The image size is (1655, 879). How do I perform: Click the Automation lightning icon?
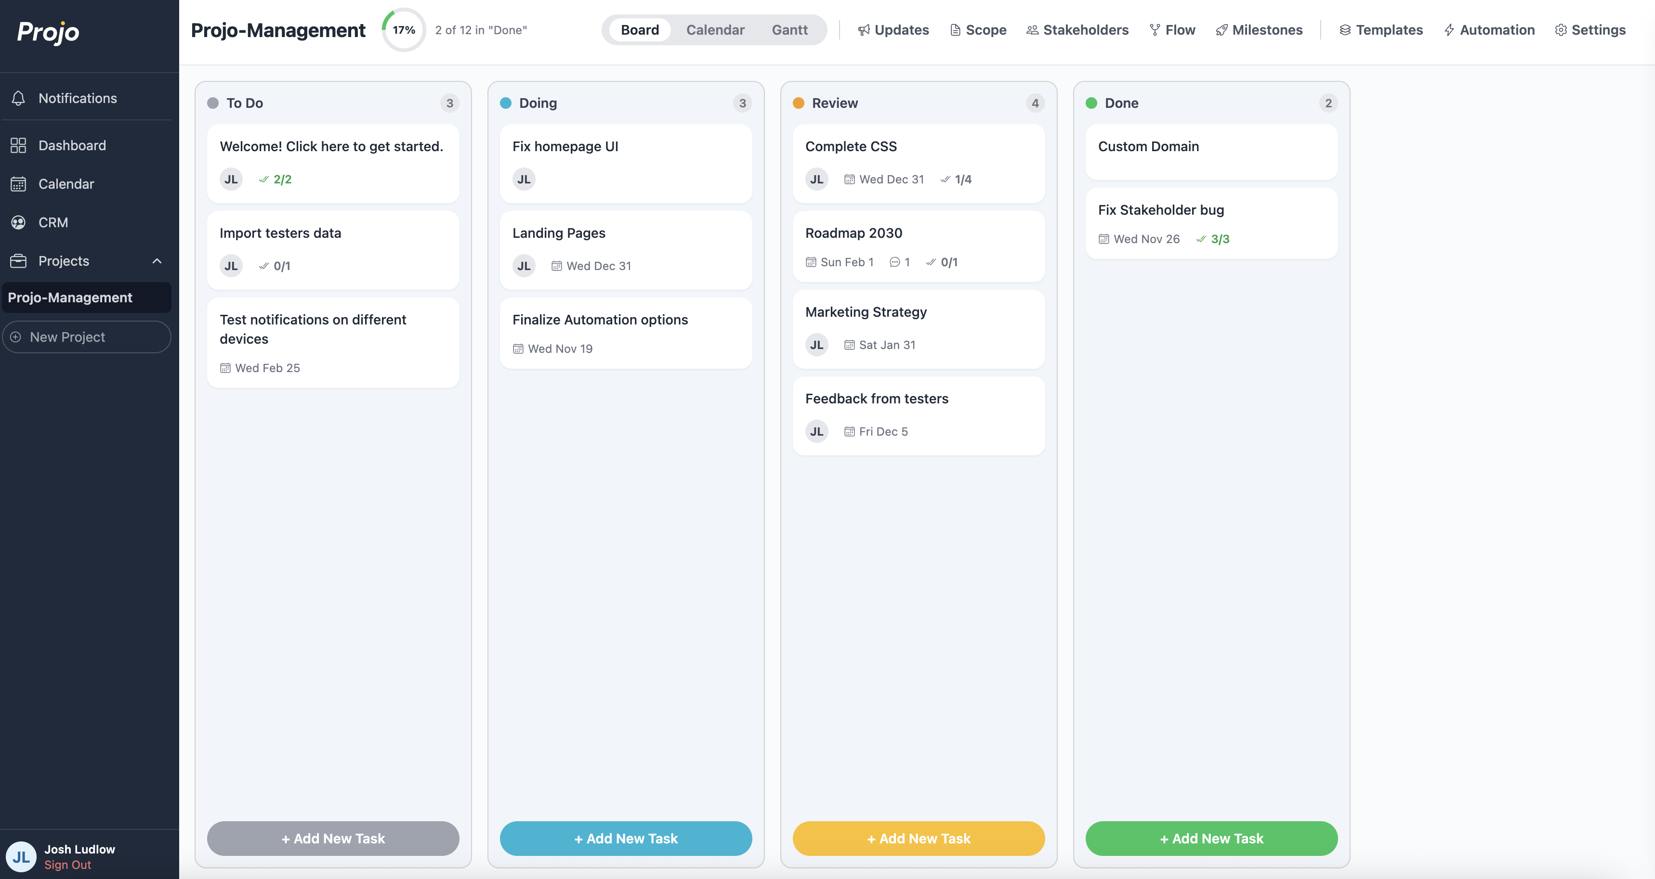1449,30
